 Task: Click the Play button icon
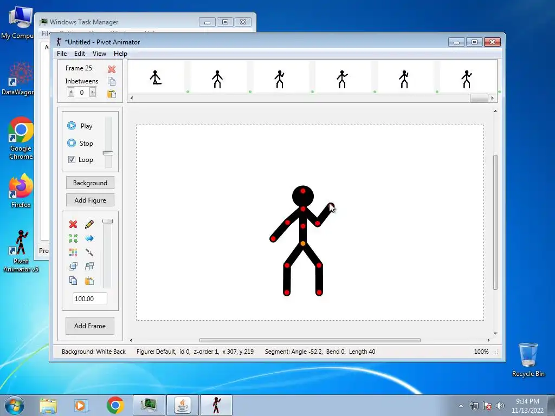pos(72,126)
